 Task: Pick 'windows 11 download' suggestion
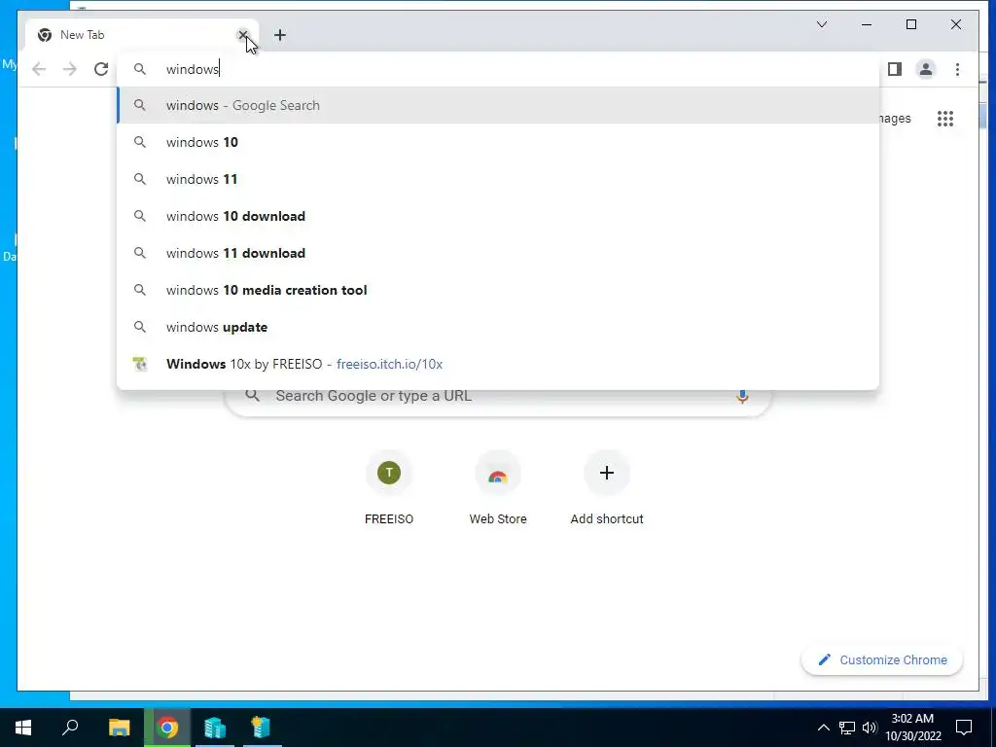tap(498, 253)
